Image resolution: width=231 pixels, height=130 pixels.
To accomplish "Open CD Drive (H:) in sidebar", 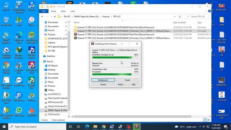I will pyautogui.click(x=54, y=114).
